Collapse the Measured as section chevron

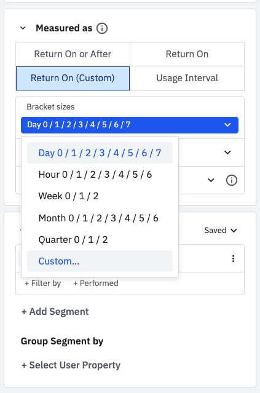click(23, 28)
